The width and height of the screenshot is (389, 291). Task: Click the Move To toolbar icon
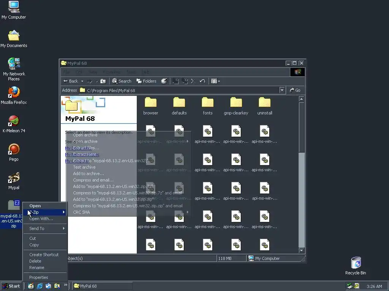176,81
